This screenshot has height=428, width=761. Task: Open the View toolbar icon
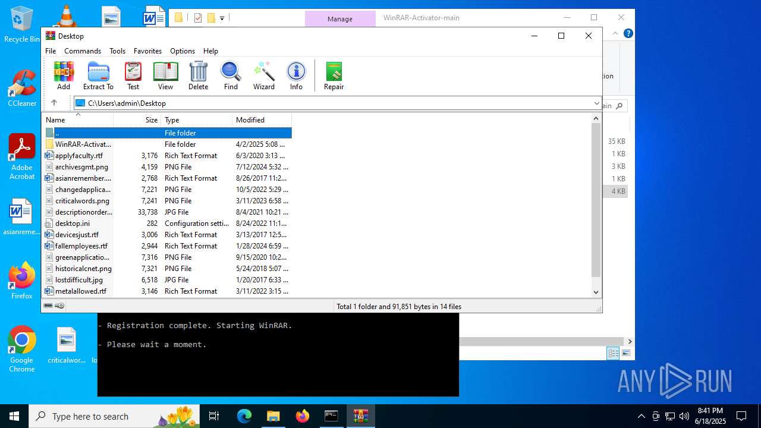point(166,76)
